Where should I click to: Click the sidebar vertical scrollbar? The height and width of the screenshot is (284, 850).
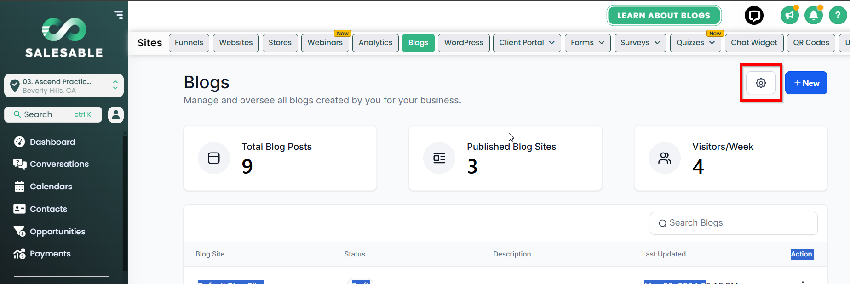[125, 202]
